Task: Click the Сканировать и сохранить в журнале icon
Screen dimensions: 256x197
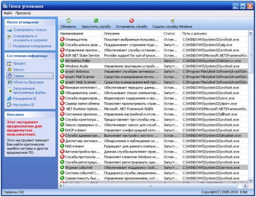Action: [10, 37]
